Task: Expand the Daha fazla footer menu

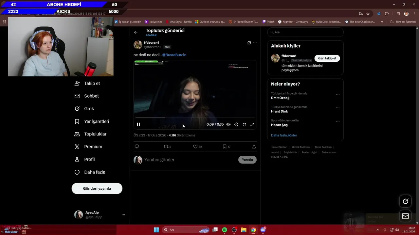Action: (x=329, y=152)
